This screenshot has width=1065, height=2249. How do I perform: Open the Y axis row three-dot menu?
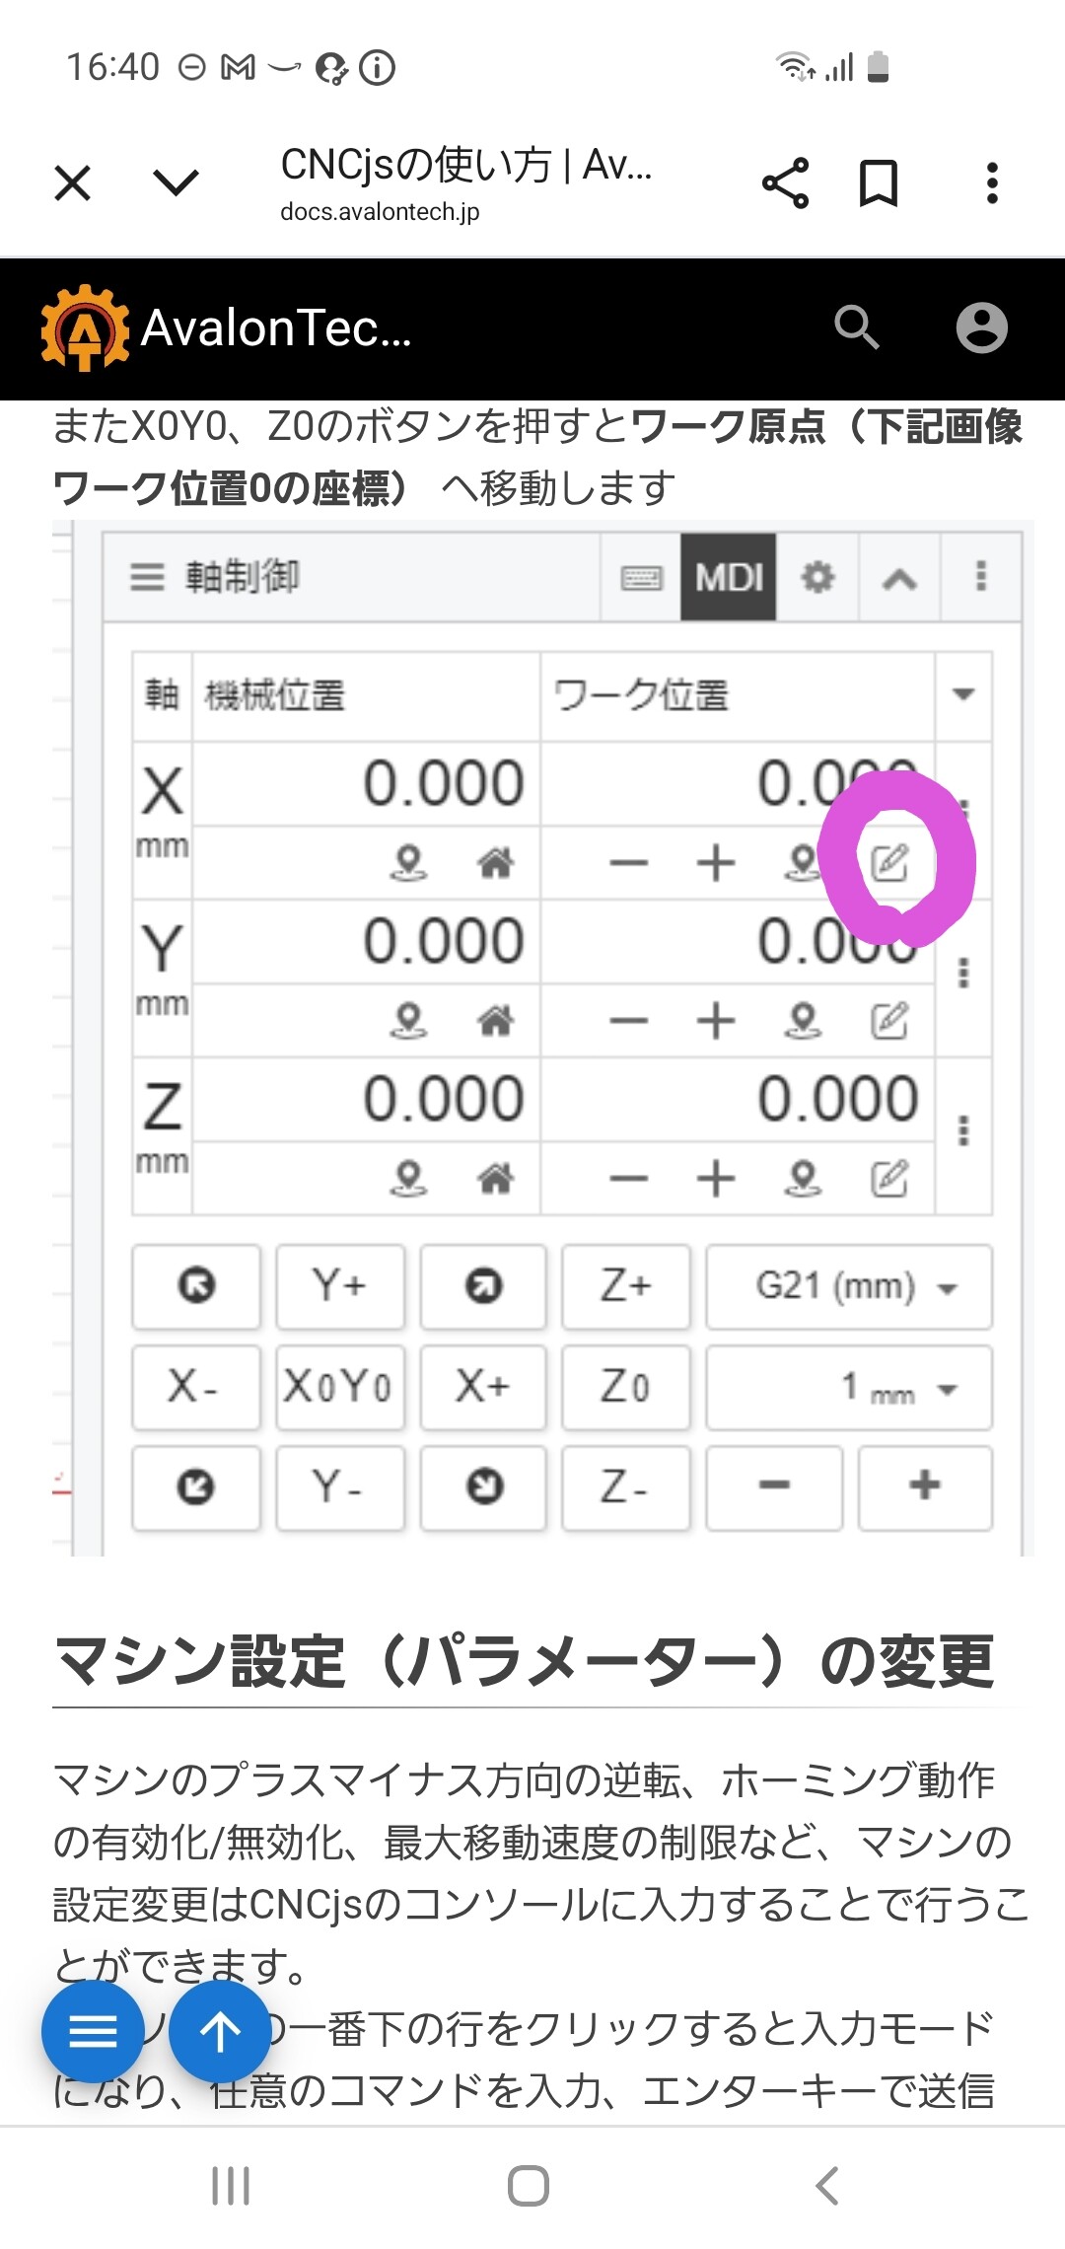[x=963, y=973]
